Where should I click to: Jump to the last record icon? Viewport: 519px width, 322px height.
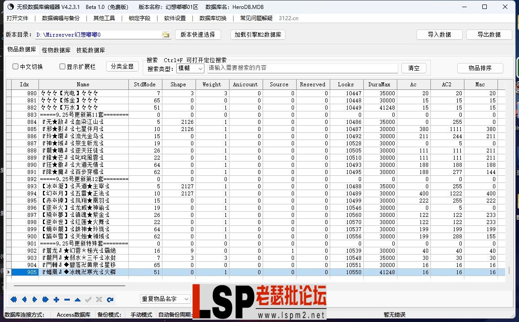(45, 300)
